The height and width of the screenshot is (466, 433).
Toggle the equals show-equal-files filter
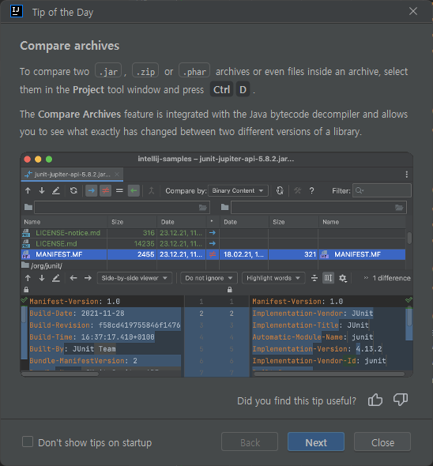pos(119,191)
